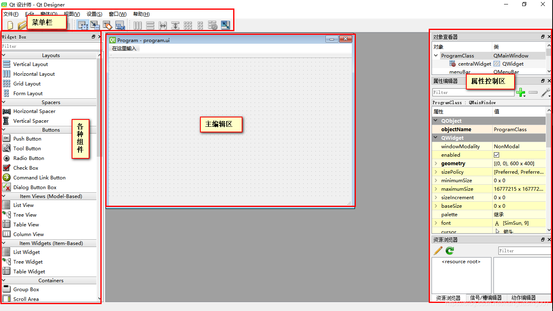Select the Edit Widgets mode icon
The width and height of the screenshot is (553, 311).
[x=83, y=26]
